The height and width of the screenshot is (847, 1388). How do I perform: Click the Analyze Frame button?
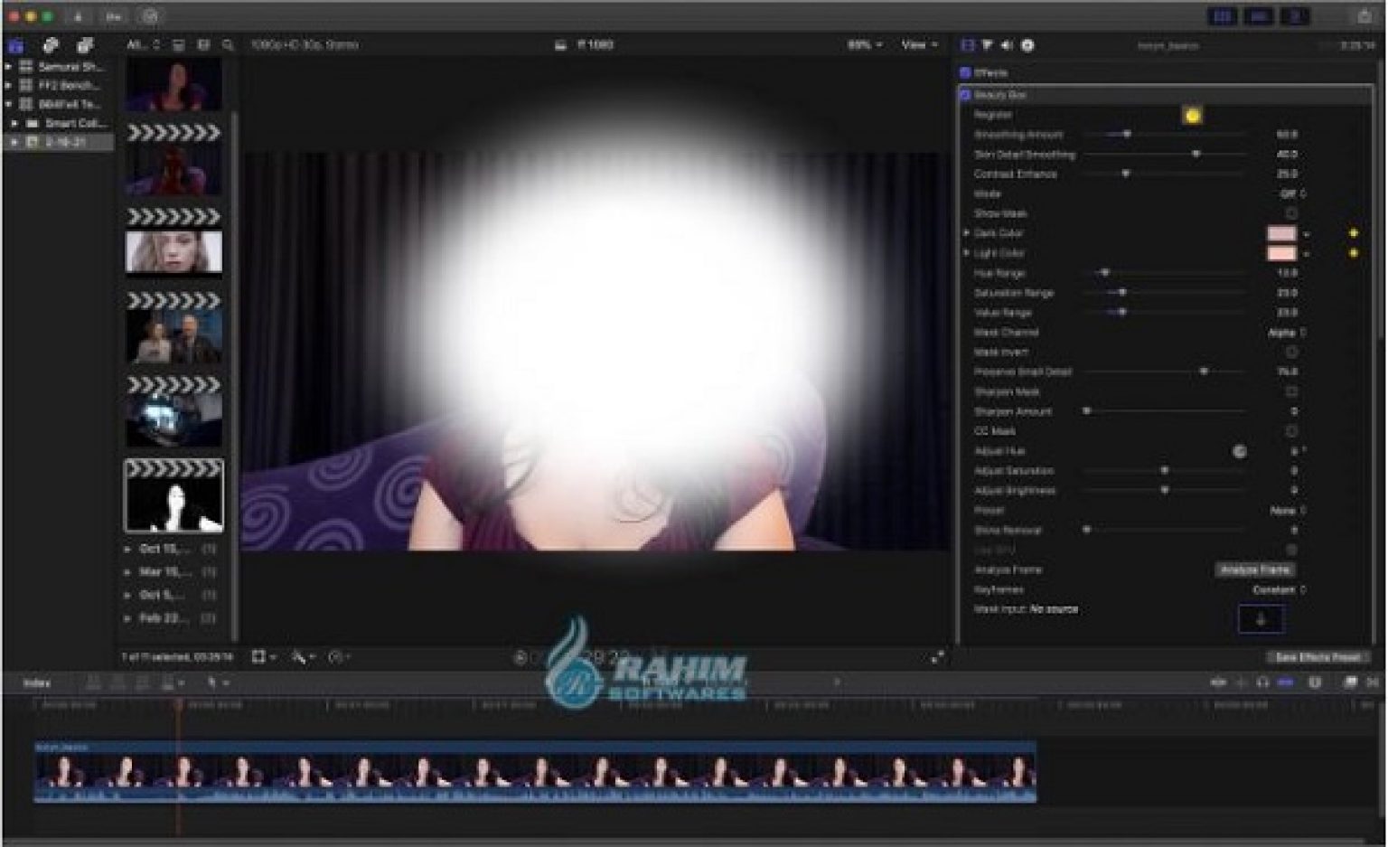[x=1254, y=569]
